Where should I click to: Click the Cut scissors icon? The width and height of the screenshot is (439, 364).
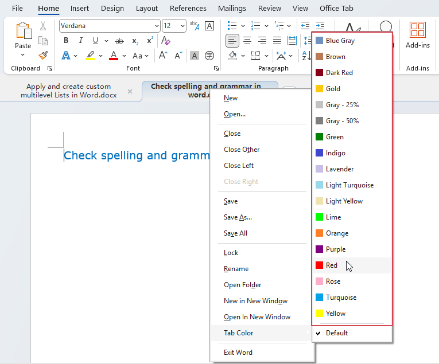[x=43, y=26]
